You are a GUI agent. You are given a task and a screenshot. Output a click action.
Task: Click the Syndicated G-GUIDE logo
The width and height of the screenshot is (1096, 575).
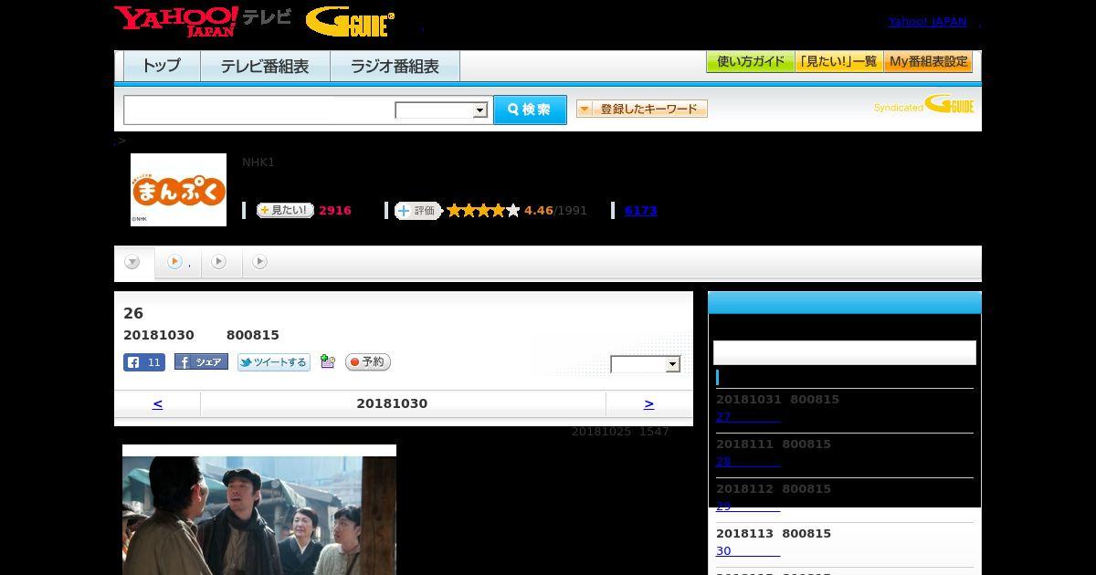(x=923, y=104)
